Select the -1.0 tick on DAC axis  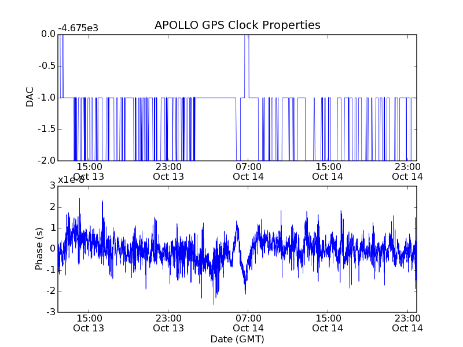coord(47,97)
